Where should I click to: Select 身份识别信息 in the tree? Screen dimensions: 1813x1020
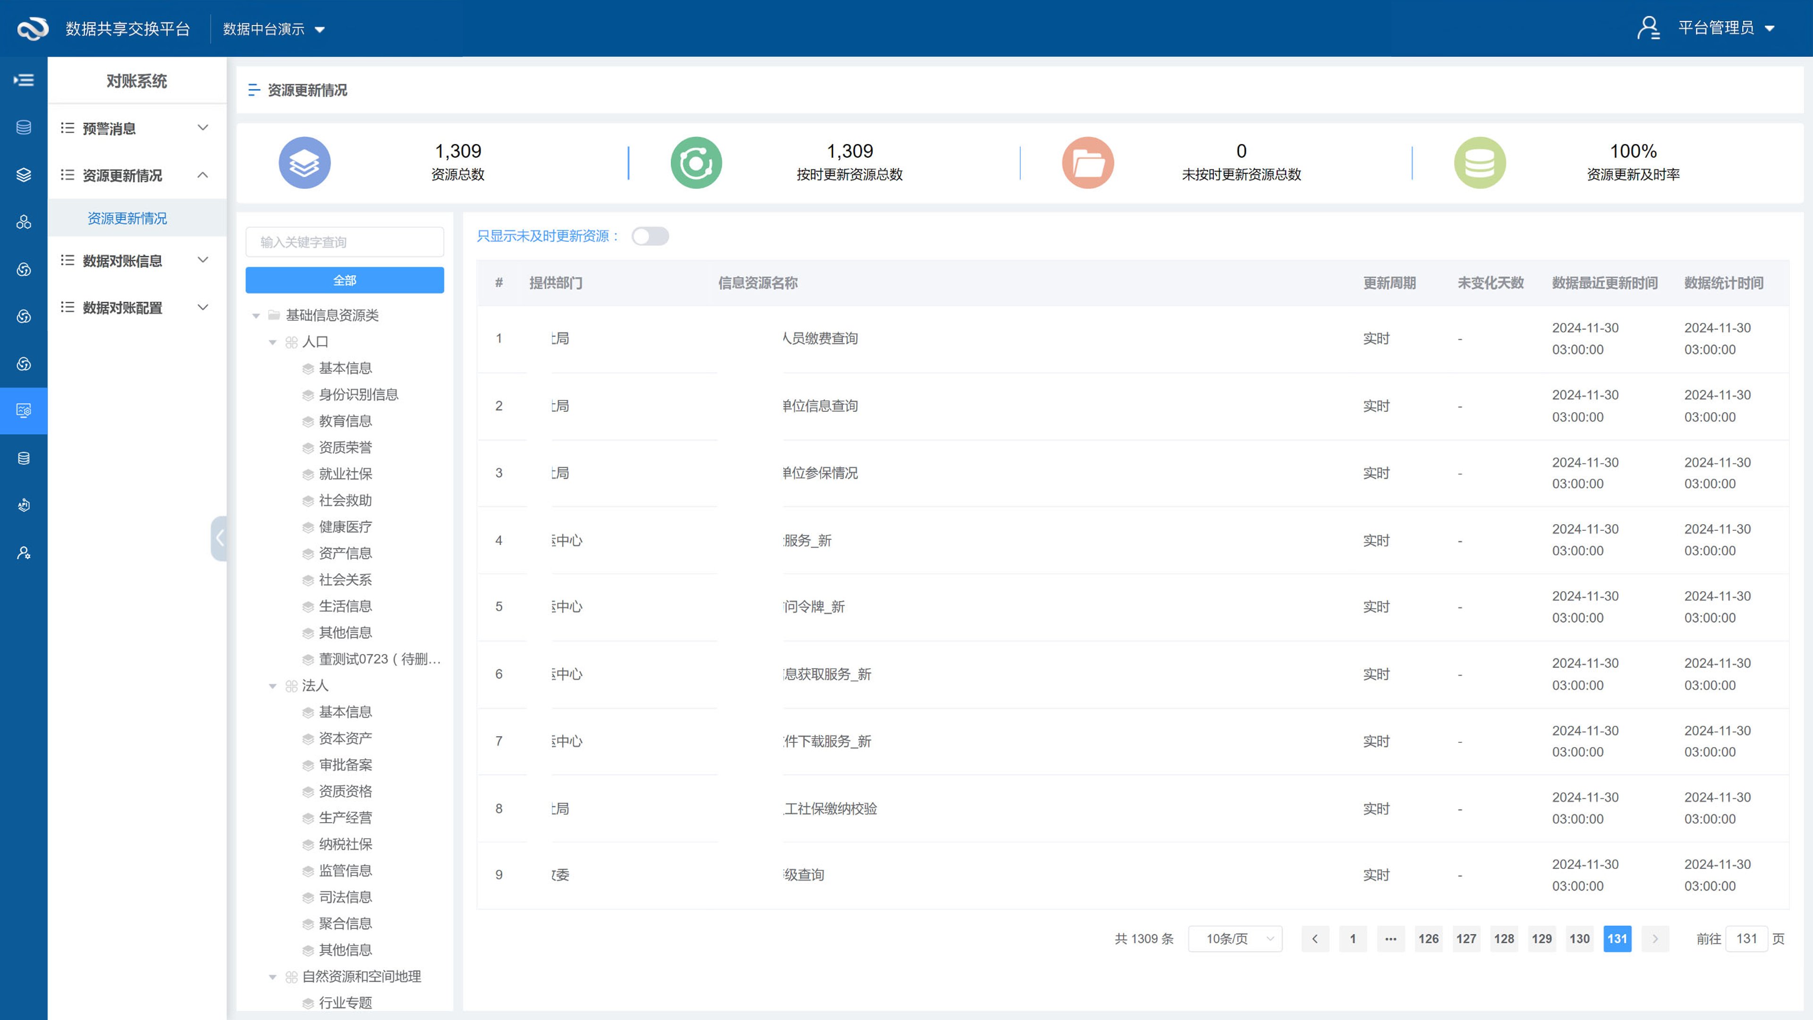coord(358,394)
